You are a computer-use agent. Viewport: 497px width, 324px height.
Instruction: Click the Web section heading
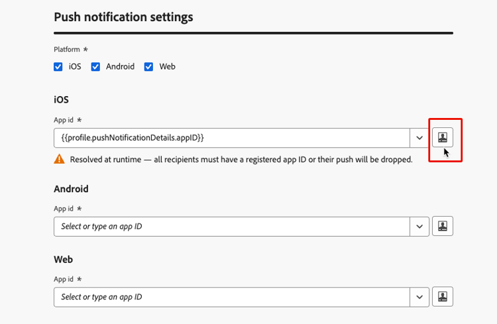64,259
